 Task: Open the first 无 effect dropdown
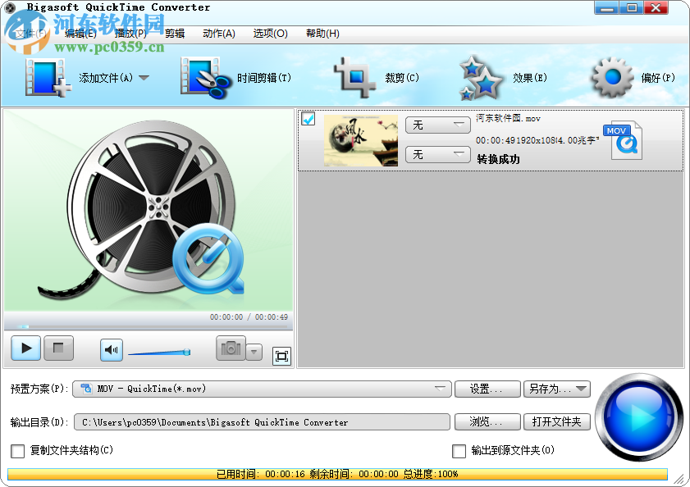438,125
